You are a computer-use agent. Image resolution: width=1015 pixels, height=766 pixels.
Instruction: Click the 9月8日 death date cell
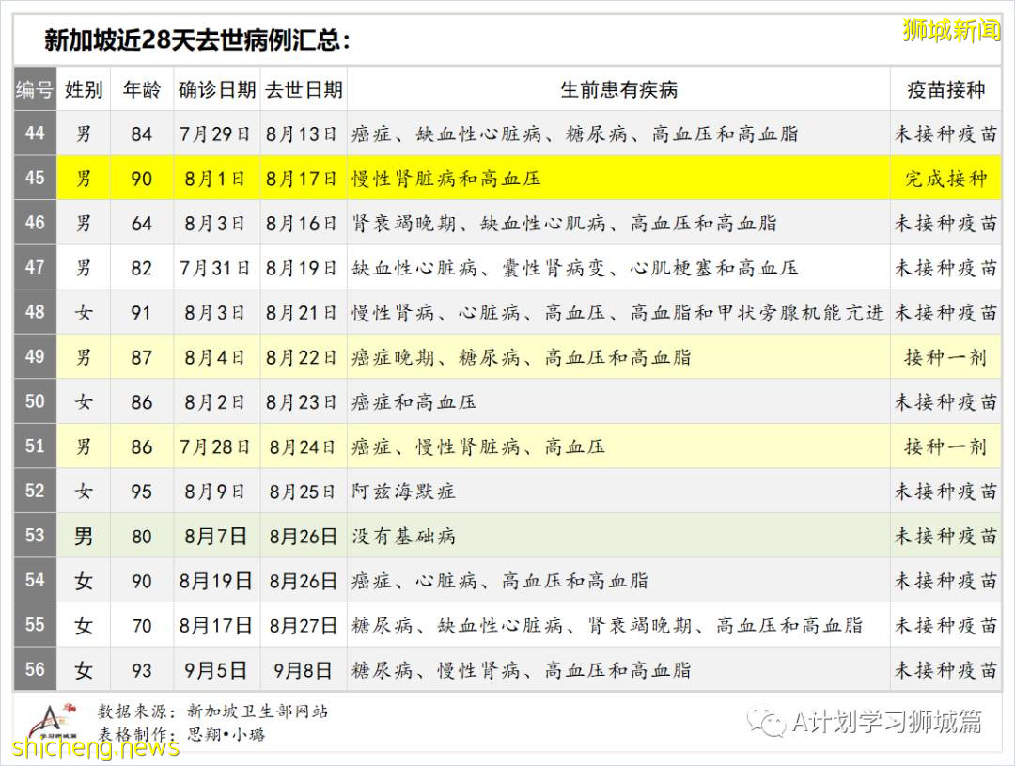point(303,670)
